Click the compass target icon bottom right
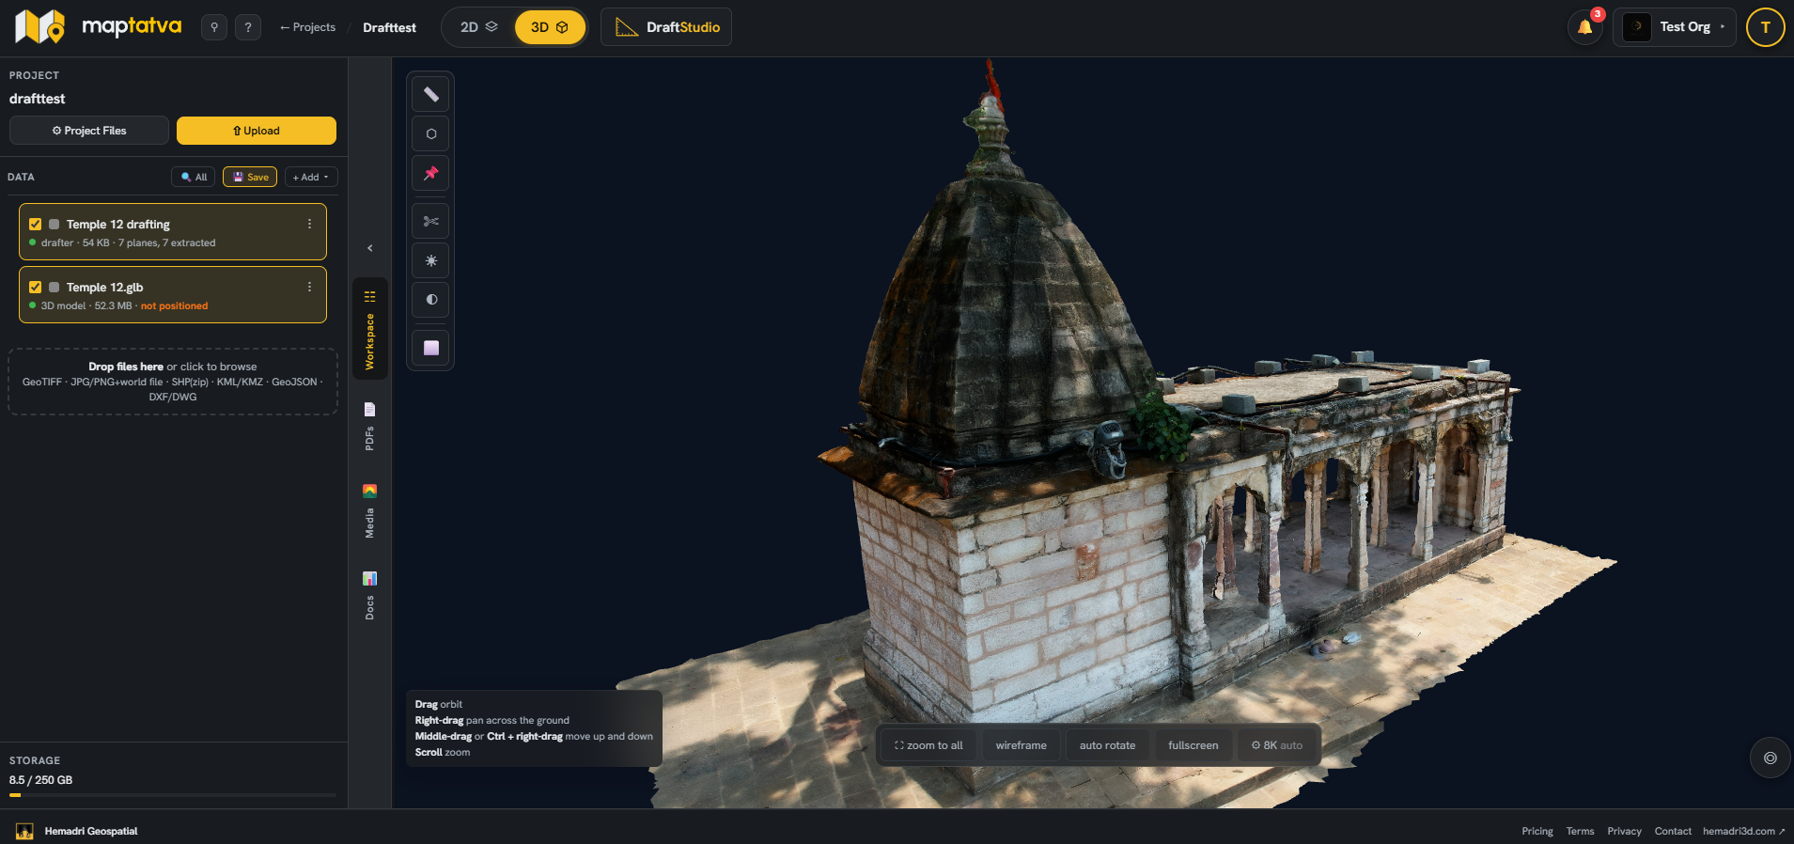The height and width of the screenshot is (844, 1794). (1770, 758)
